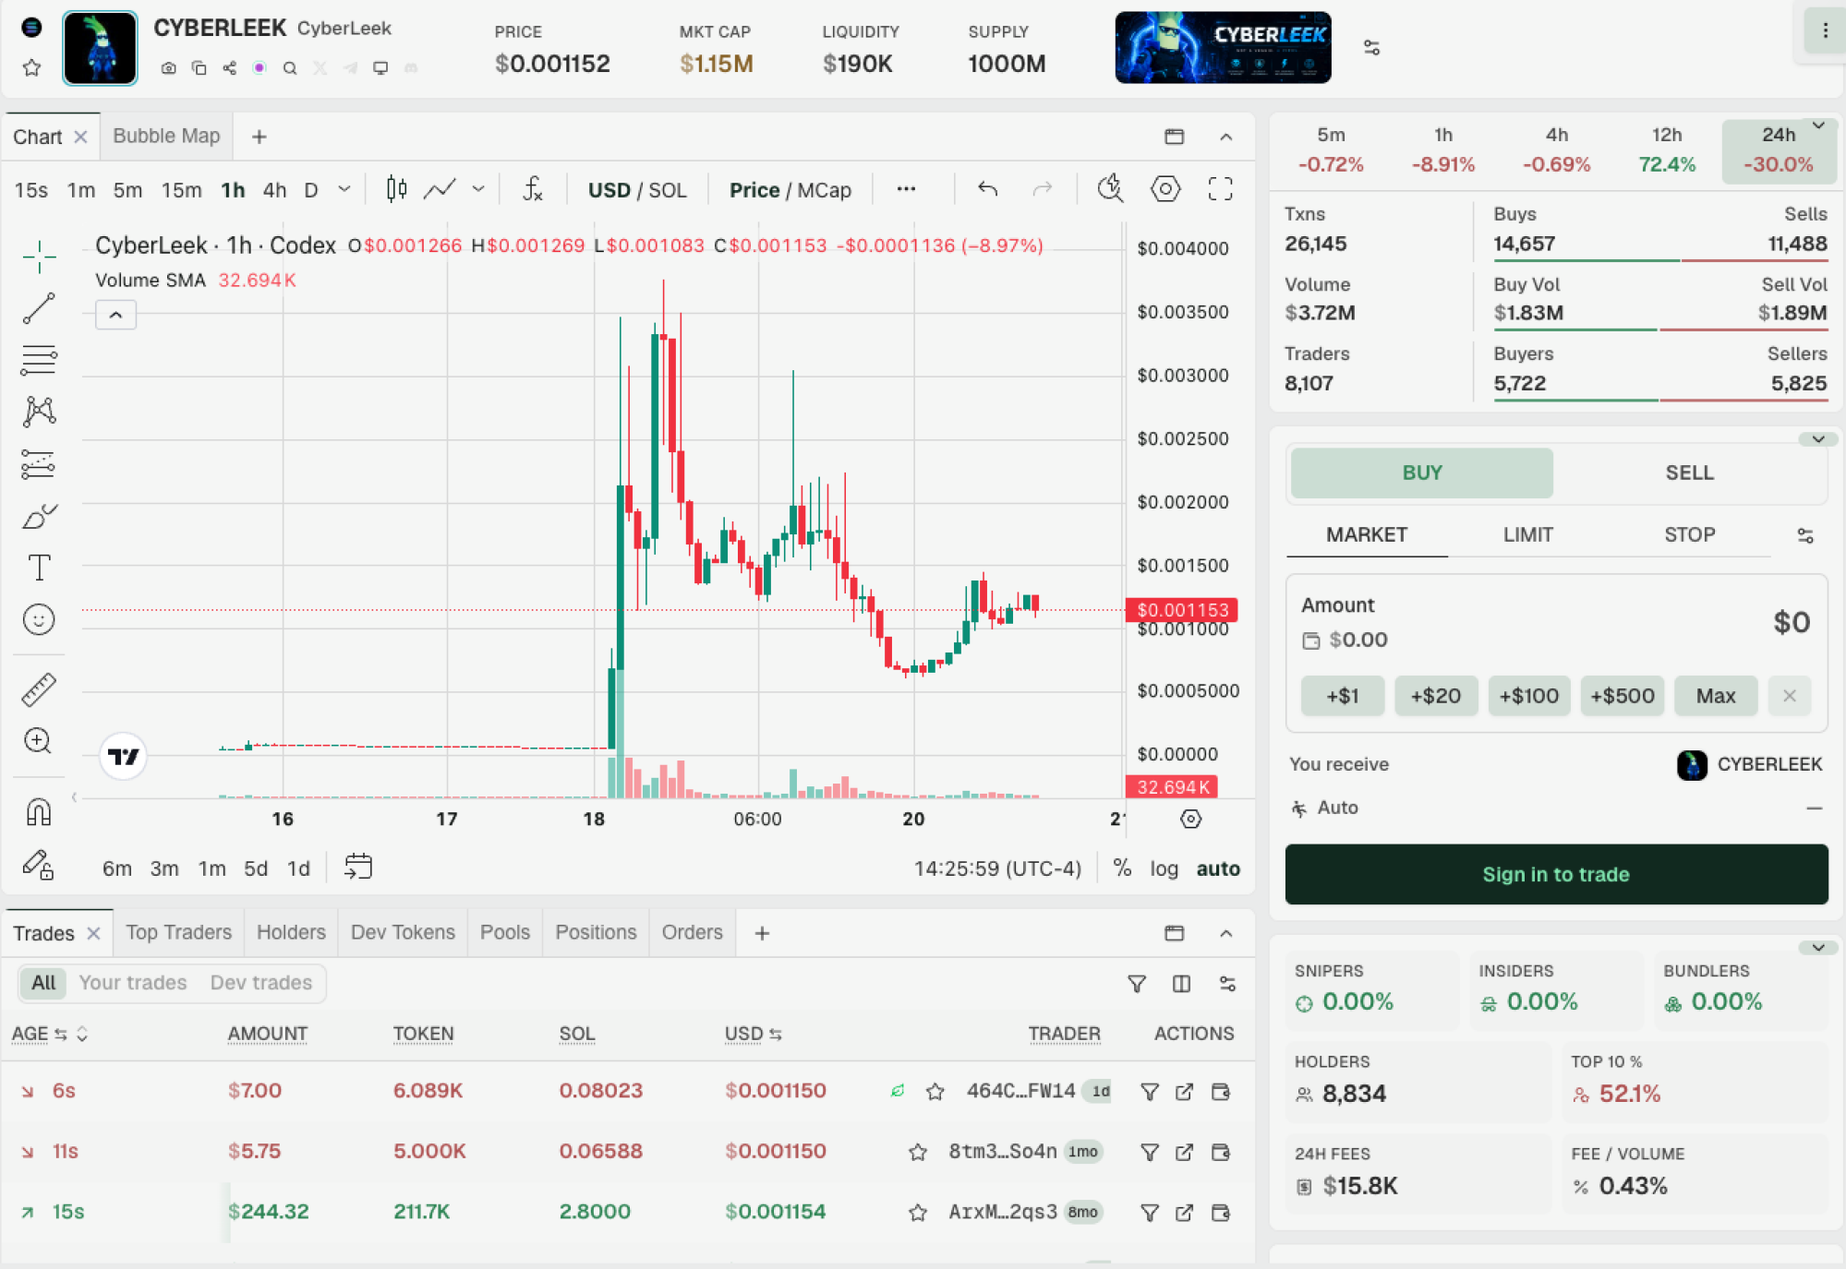
Task: Toggle Price / MCap display
Action: (x=790, y=190)
